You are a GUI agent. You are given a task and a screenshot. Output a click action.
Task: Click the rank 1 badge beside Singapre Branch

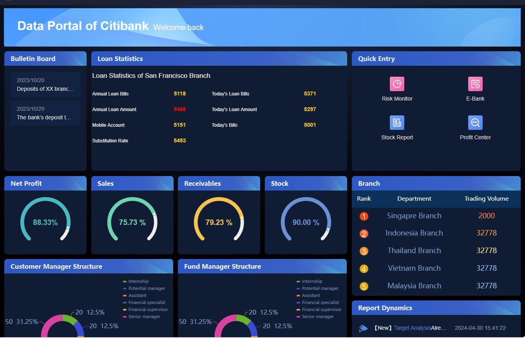click(x=364, y=216)
